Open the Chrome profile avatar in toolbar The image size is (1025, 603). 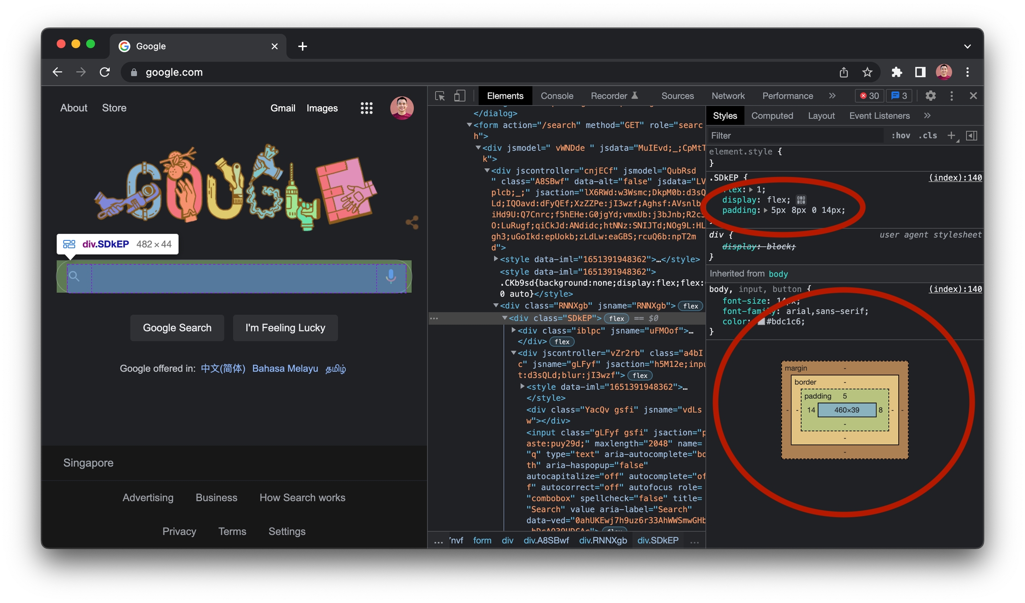pos(944,72)
